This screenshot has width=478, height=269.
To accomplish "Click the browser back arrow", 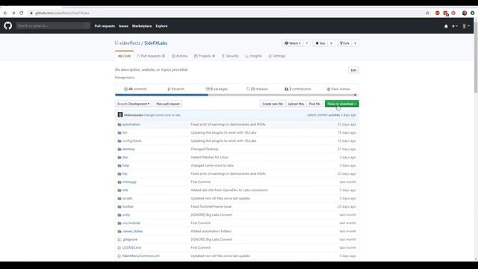I will click(x=5, y=13).
